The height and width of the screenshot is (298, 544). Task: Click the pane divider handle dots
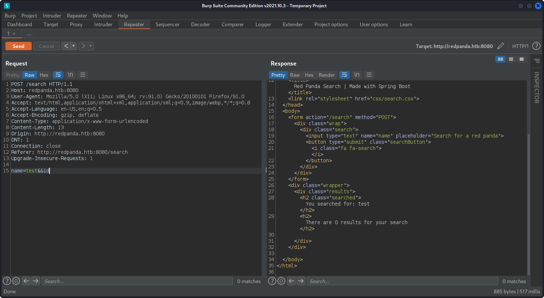pyautogui.click(x=266, y=170)
